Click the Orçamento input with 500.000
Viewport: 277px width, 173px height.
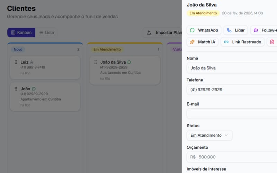[232, 157]
